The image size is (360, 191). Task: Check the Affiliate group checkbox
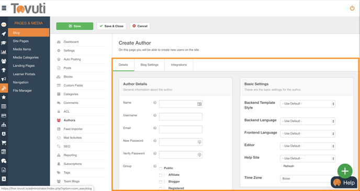(161, 175)
